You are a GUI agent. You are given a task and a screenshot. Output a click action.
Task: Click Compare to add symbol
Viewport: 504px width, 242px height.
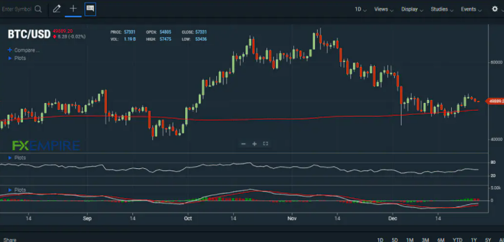pyautogui.click(x=24, y=50)
